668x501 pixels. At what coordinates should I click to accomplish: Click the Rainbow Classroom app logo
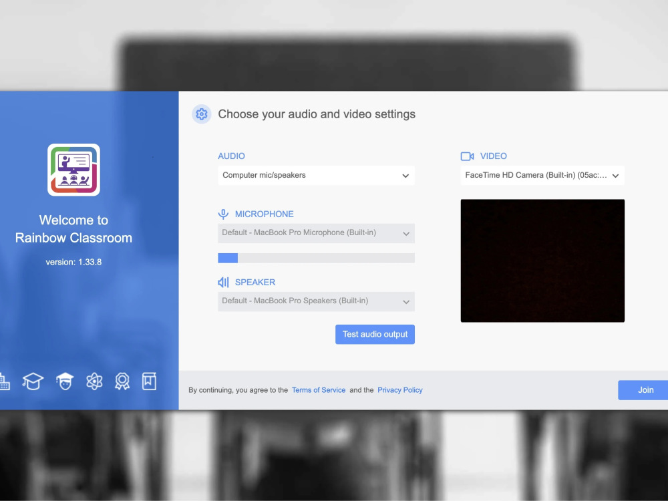click(x=73, y=170)
